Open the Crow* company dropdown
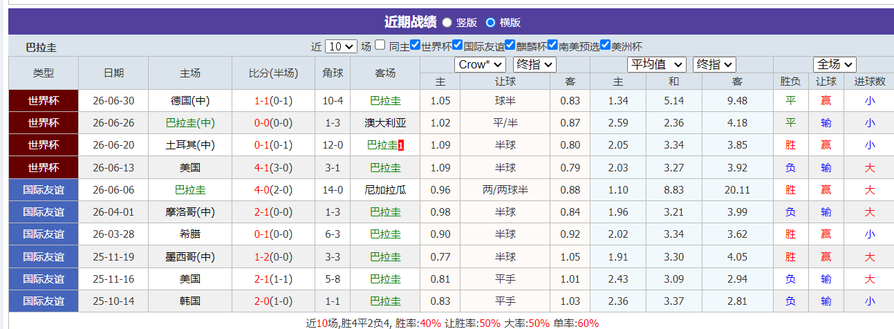Image resolution: width=894 pixels, height=329 pixels. coord(480,64)
